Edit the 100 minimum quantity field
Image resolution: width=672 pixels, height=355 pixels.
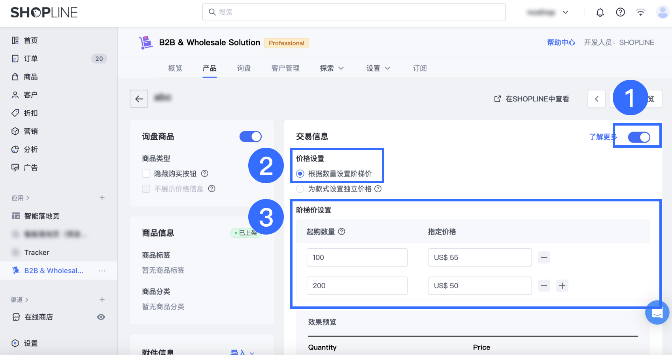[357, 257]
